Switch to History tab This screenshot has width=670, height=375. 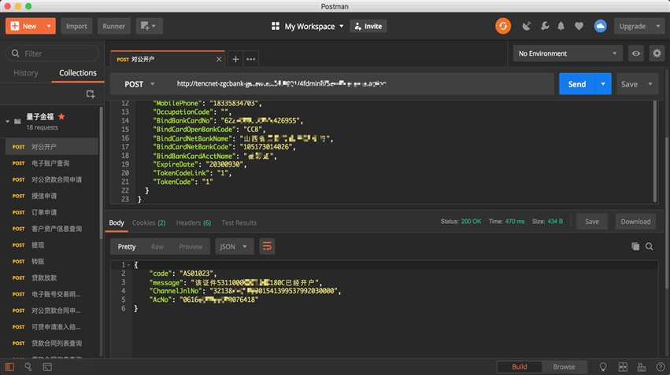pyautogui.click(x=26, y=73)
